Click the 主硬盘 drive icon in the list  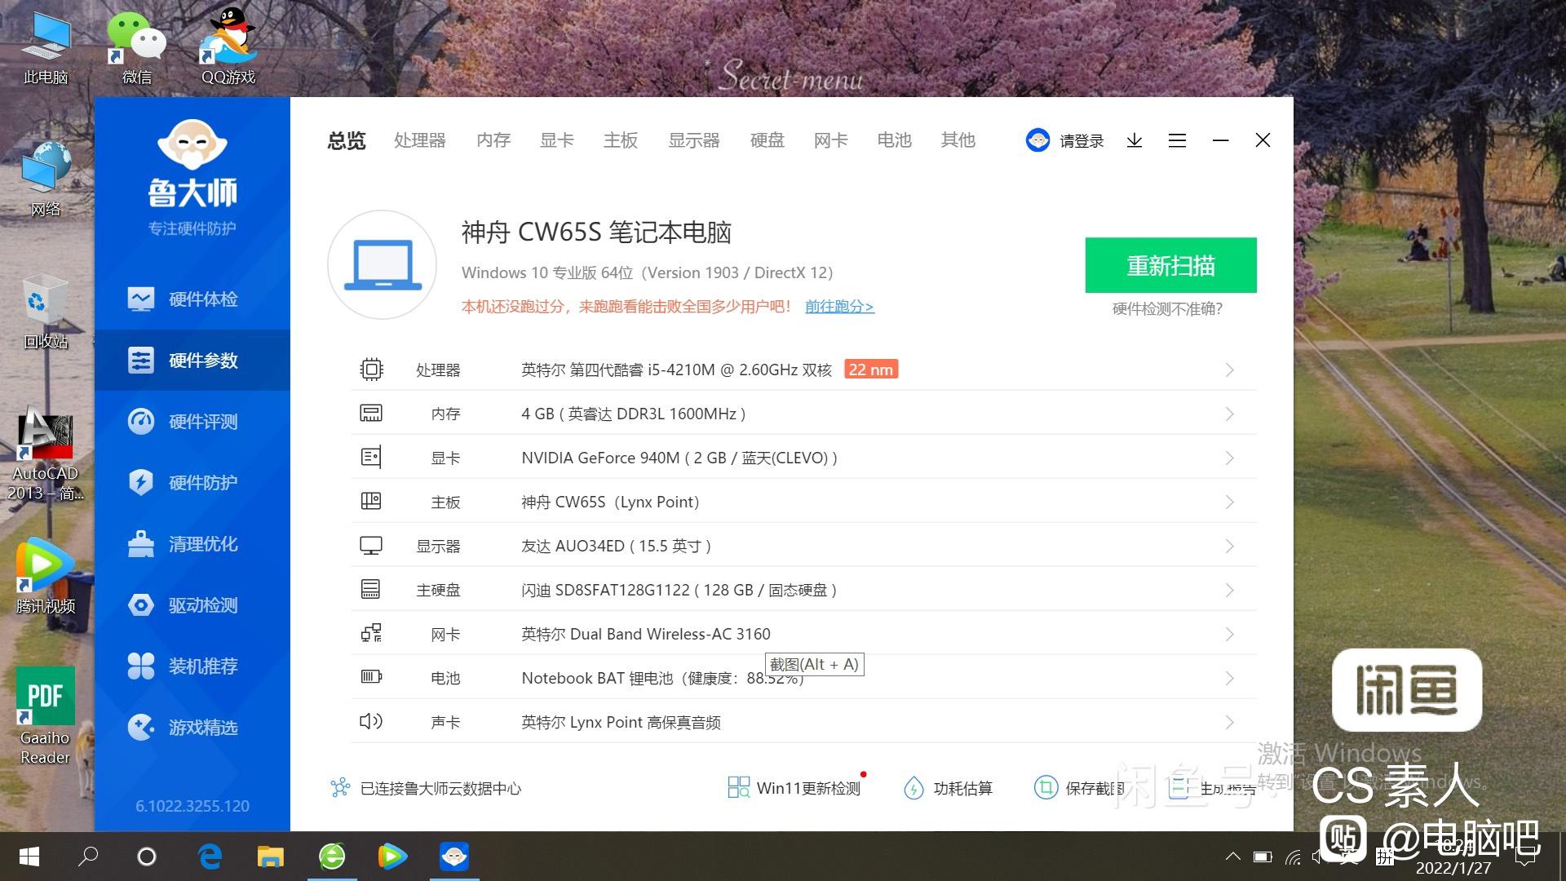(371, 589)
